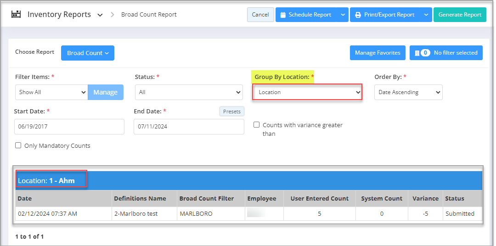Expand the Print/Export Report split arrow

pyautogui.click(x=426, y=15)
